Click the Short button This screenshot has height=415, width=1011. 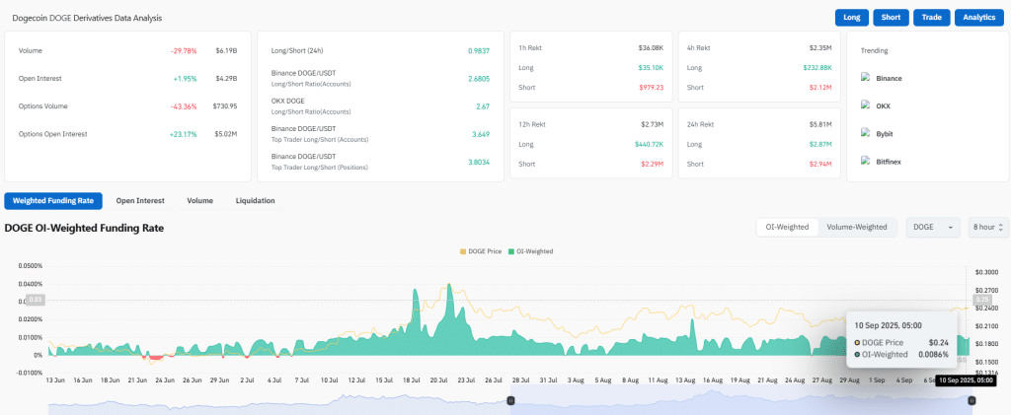point(891,18)
